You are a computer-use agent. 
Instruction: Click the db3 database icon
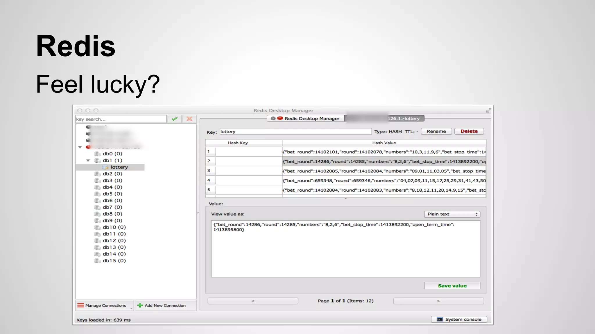coord(97,180)
